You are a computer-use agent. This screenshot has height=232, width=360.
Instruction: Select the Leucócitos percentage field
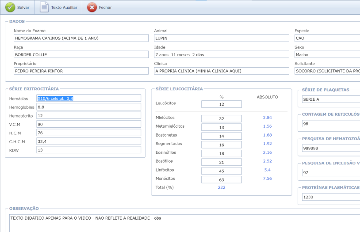coord(222,104)
